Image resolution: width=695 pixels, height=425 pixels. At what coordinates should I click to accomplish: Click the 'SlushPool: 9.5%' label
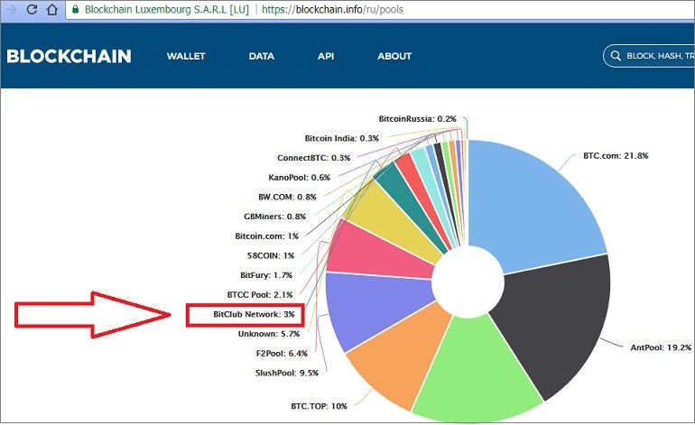pyautogui.click(x=287, y=373)
